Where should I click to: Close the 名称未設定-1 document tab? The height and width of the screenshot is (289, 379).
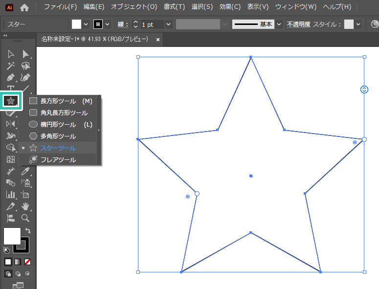pyautogui.click(x=158, y=40)
